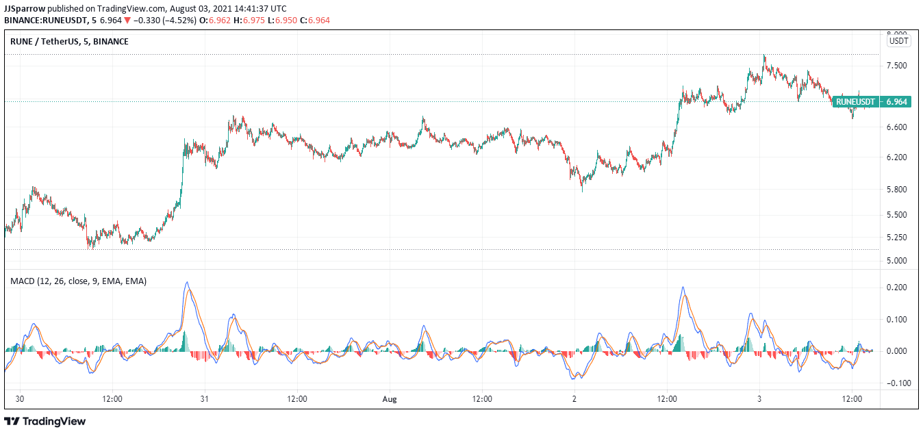
Task: Click the O:6.962 open value
Action: click(x=216, y=21)
